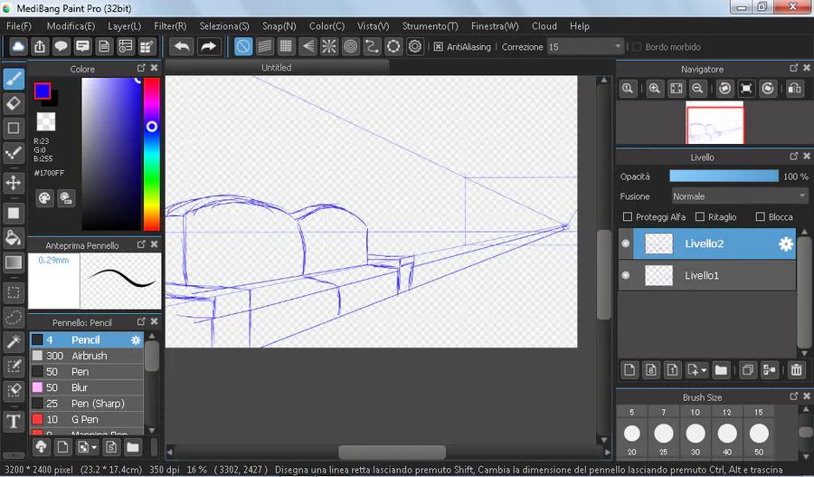
Task: Flip the view in Navigator
Action: pyautogui.click(x=795, y=89)
